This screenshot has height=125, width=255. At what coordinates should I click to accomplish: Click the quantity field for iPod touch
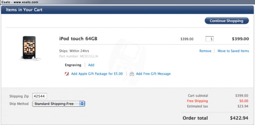pos(209,39)
